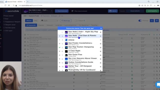Viewport: 160px width, 90px height.
Task: Click green checkmark next to Star Map Tracker
Action: tap(59, 47)
